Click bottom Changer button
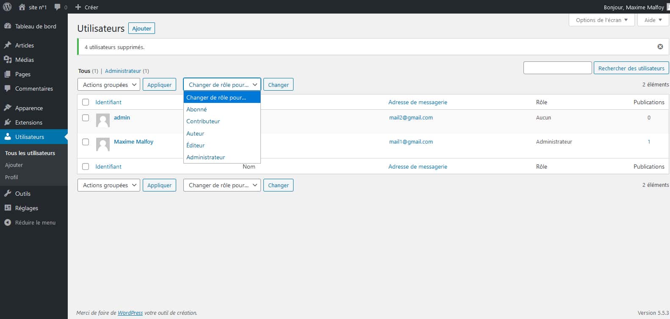 pos(278,185)
